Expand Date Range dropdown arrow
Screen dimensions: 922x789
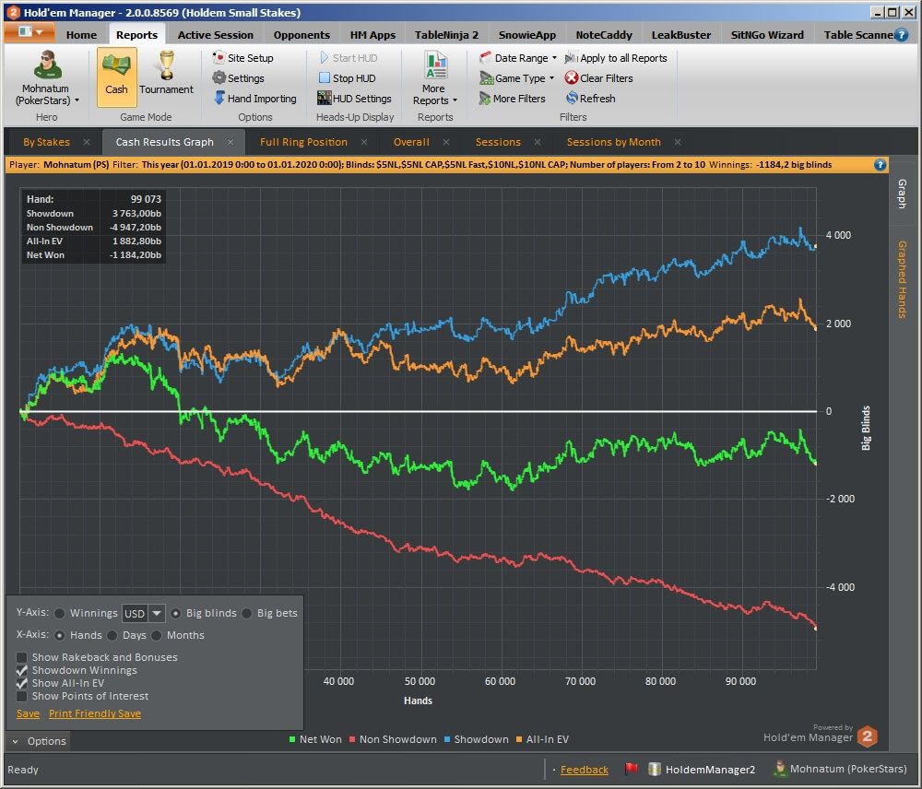(x=554, y=58)
